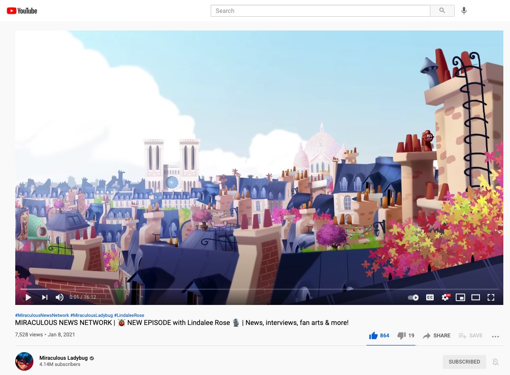
Task: Like the video
Action: pos(374,335)
